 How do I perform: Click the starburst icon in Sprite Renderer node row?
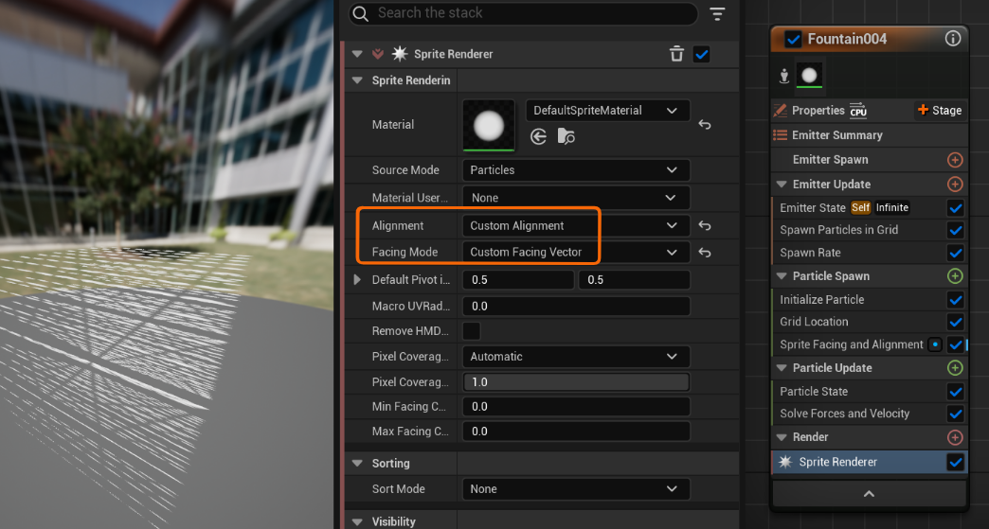coord(785,462)
